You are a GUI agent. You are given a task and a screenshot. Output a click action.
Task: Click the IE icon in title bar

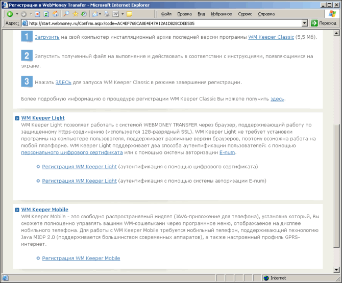(5, 5)
